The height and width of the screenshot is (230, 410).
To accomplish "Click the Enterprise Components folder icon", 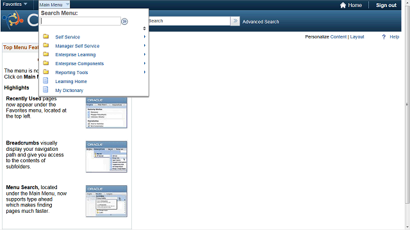I will point(45,63).
